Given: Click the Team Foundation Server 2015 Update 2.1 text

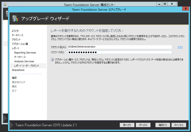Looking at the screenshot, I should (46, 125).
